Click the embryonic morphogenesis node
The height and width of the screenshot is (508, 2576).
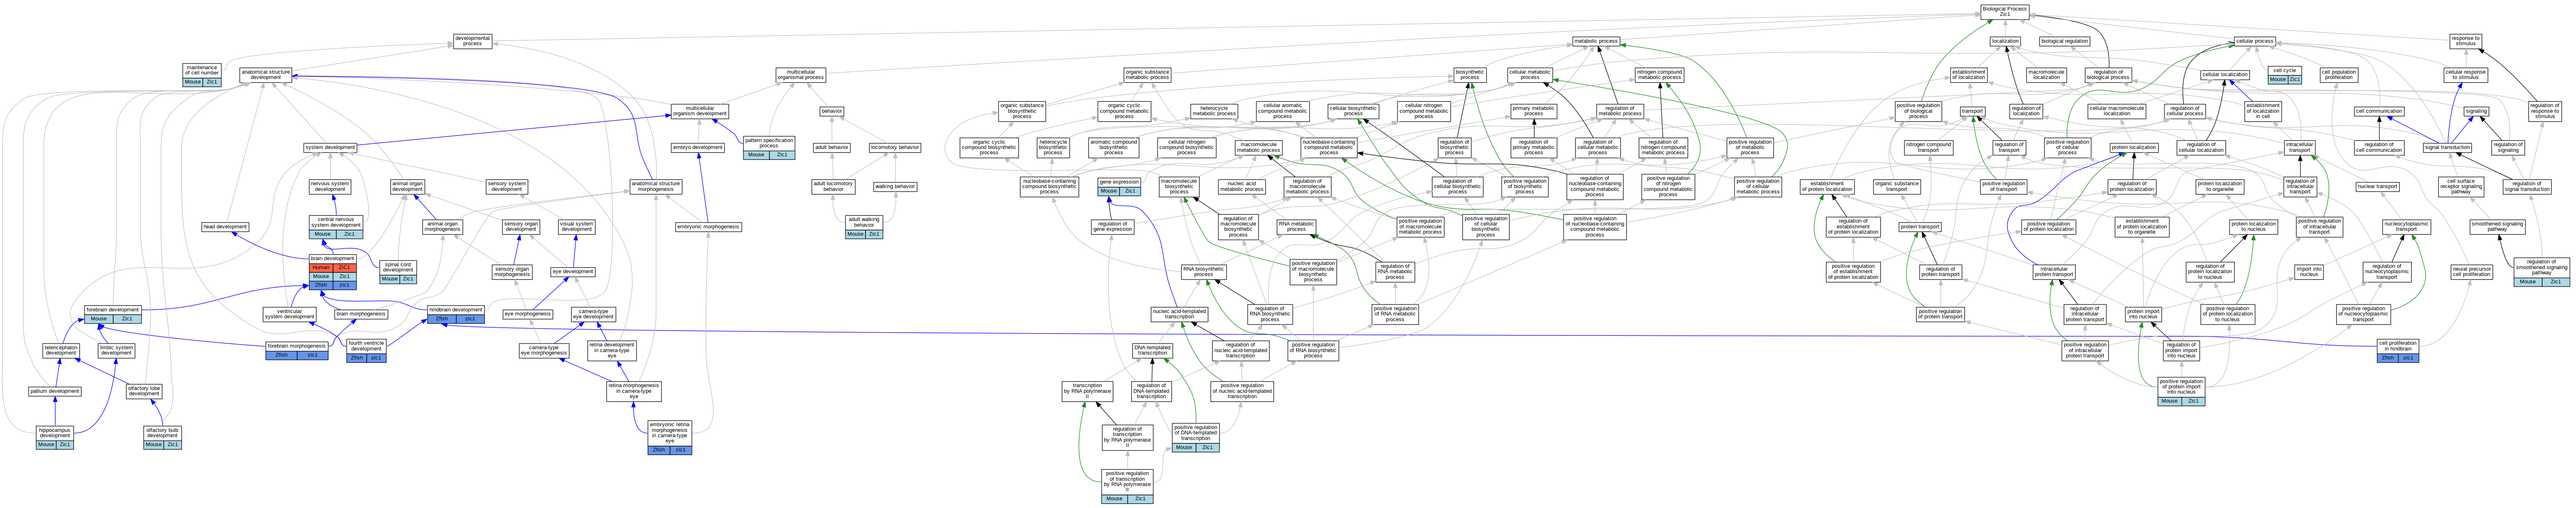click(x=708, y=227)
